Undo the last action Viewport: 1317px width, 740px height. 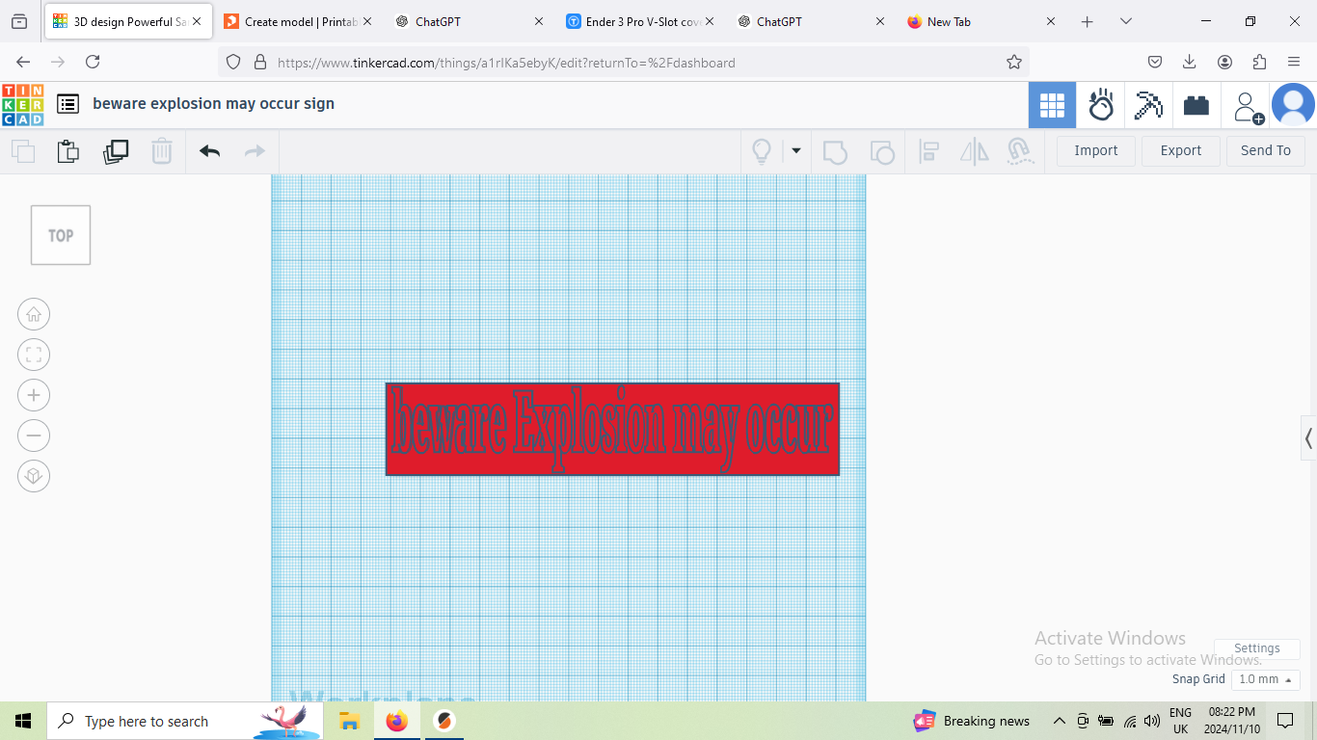[210, 151]
